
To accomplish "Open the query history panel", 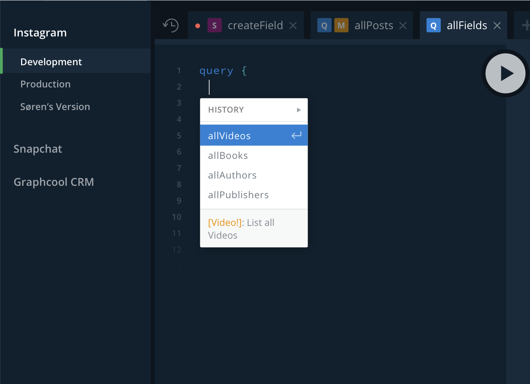I will 170,25.
